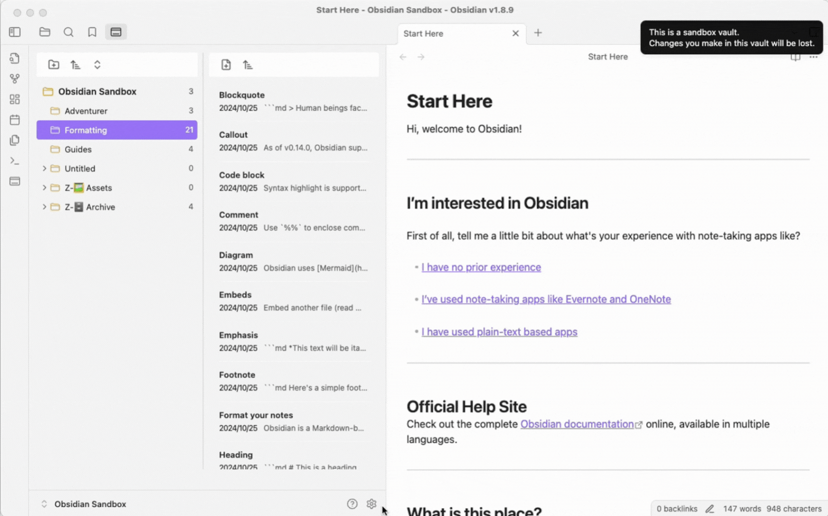Viewport: 828px width, 516px height.
Task: Open the Emphasis note
Action: [294, 342]
